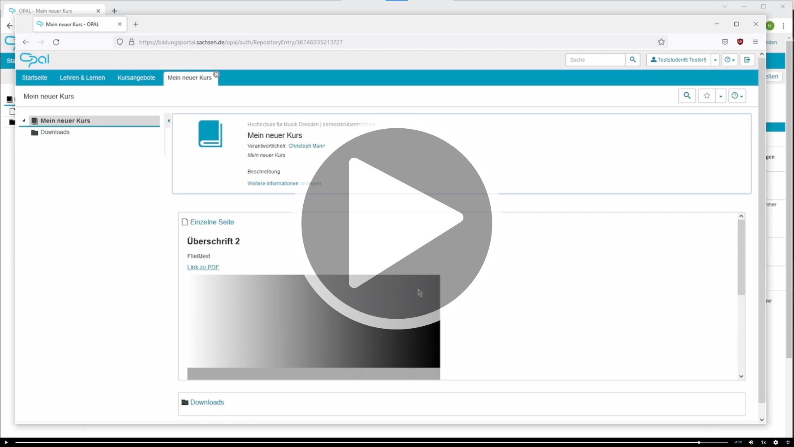Screen dimensions: 794x447
Task: Collapse the left course navigation panel
Action: [x=168, y=121]
